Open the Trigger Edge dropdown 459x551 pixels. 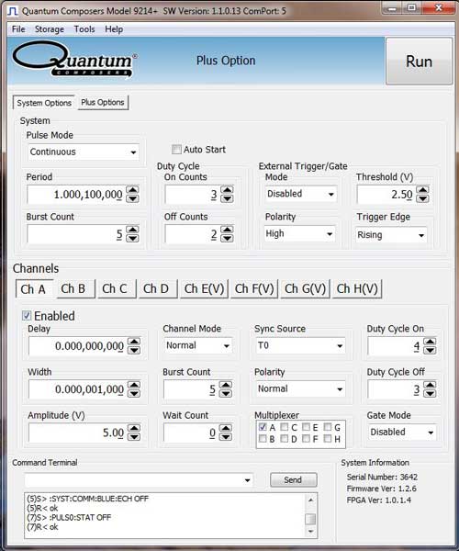point(391,235)
